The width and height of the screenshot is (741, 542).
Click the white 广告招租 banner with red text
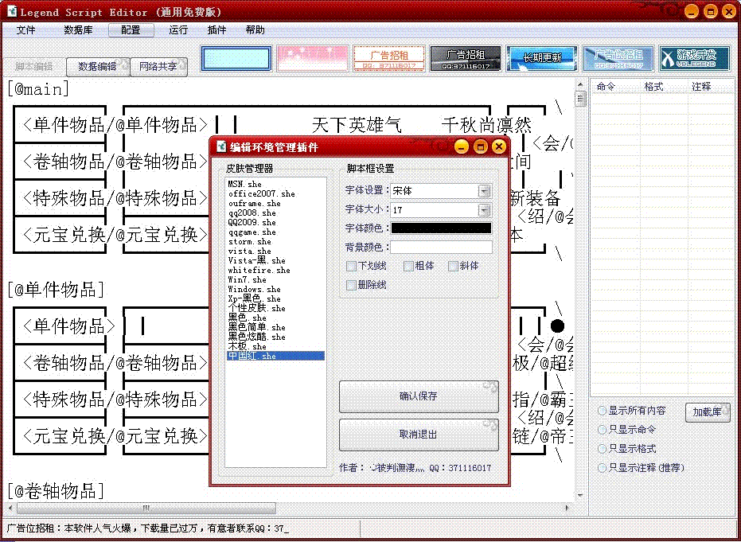388,58
